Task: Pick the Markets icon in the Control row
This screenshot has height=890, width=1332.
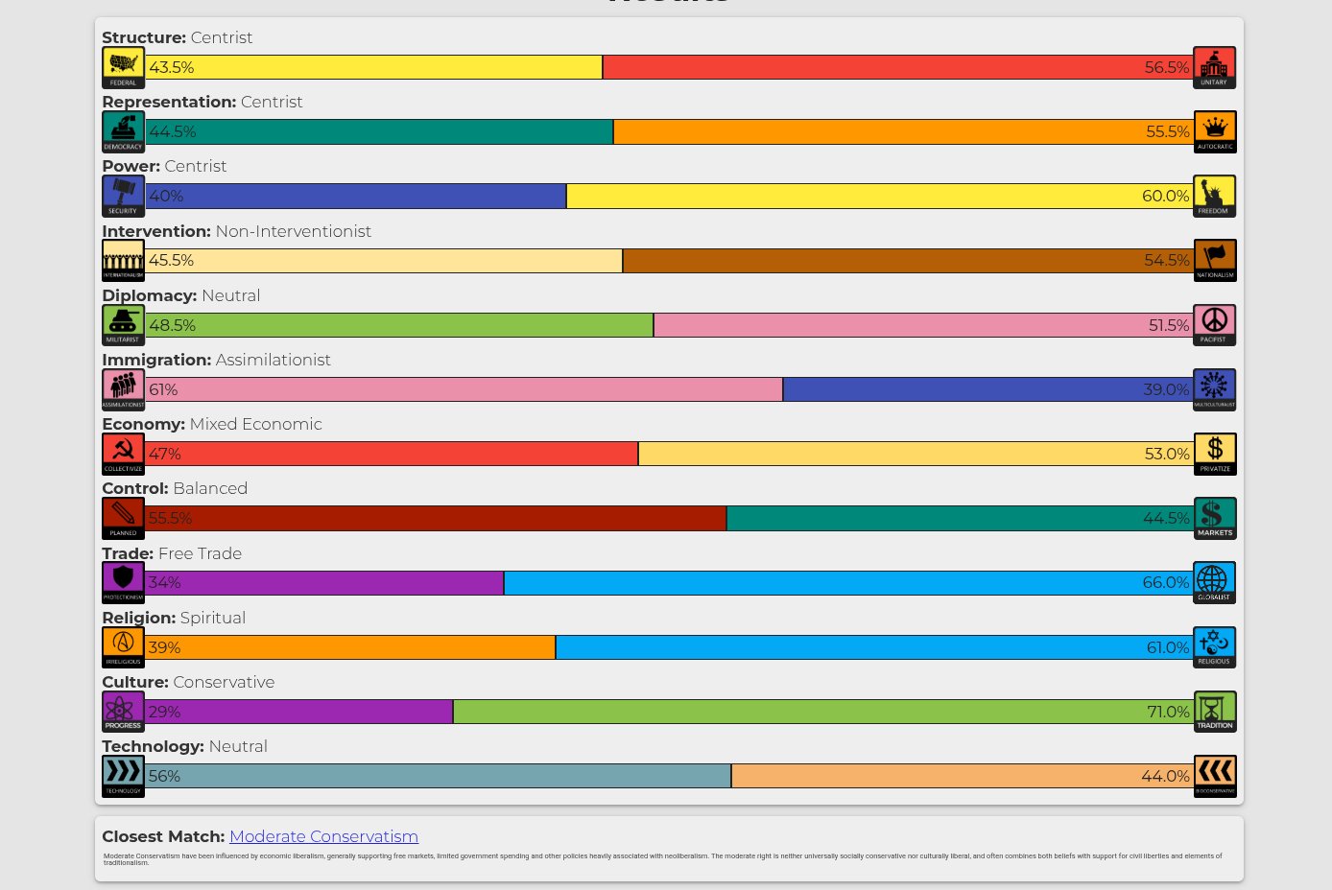Action: [1214, 518]
